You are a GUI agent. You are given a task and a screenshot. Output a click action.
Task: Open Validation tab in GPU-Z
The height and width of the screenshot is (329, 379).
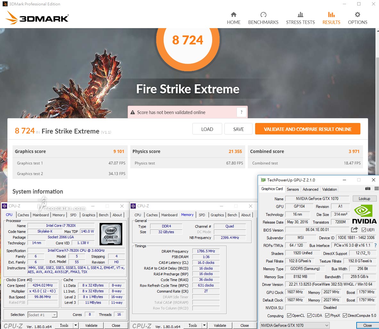[329, 189]
